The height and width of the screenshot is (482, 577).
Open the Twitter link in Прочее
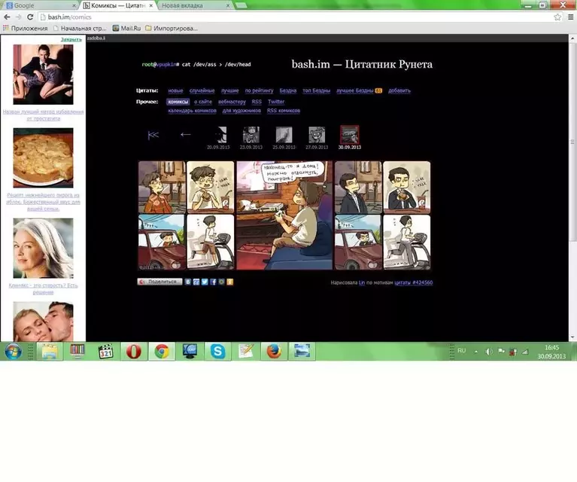[276, 102]
